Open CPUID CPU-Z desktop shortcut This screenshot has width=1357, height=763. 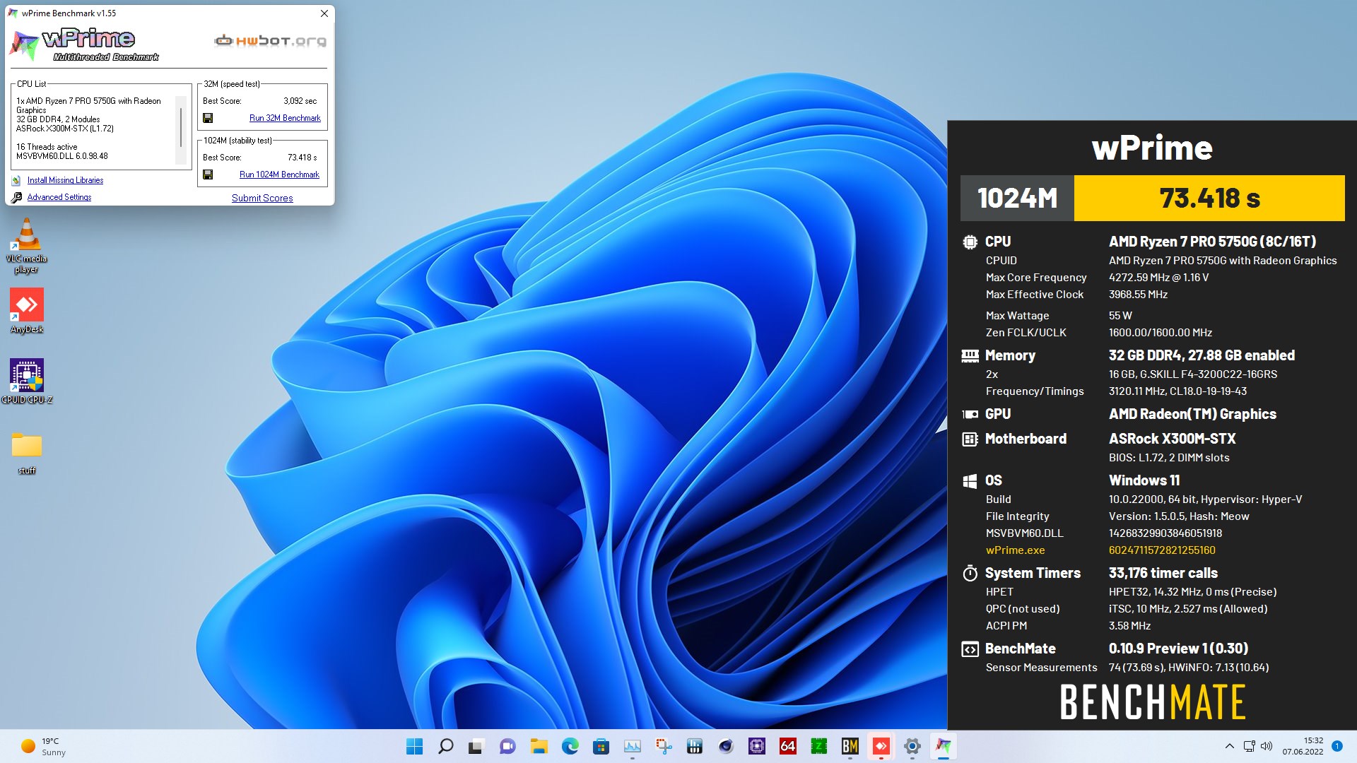(x=27, y=381)
